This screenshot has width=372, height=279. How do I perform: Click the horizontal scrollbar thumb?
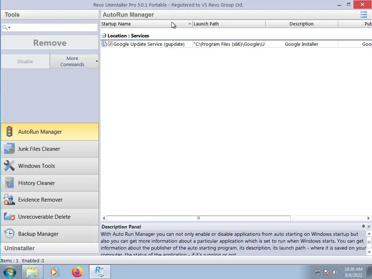[199, 218]
